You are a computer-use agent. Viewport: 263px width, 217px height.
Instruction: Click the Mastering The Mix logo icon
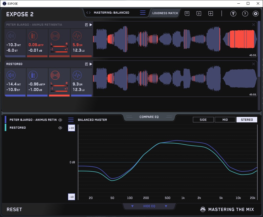coord(203,209)
